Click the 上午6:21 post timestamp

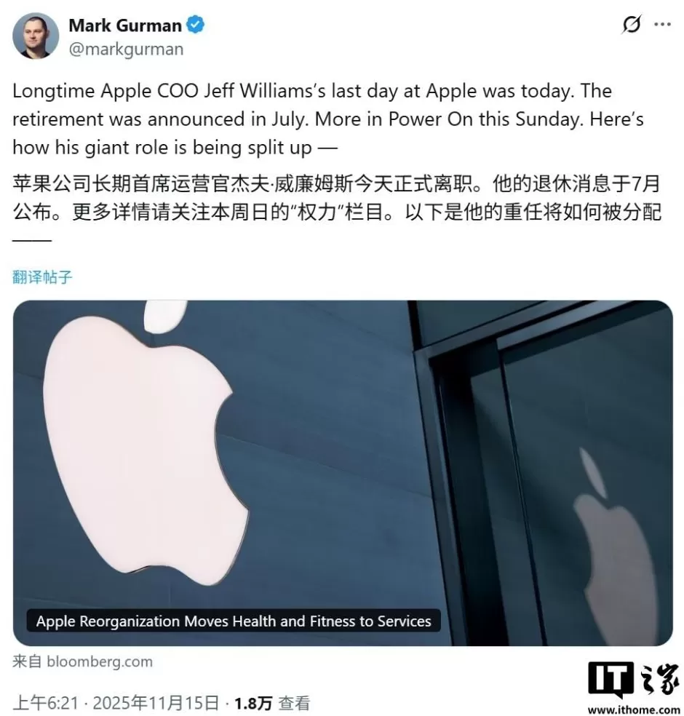pyautogui.click(x=46, y=703)
